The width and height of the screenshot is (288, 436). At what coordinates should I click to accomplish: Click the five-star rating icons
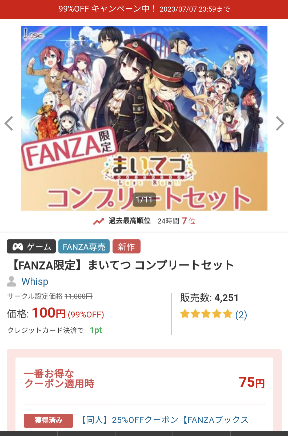click(x=206, y=314)
